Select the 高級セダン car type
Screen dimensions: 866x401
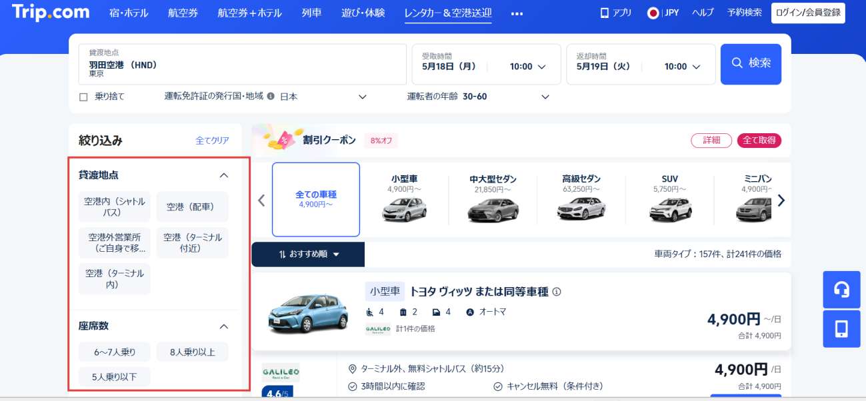tap(581, 199)
